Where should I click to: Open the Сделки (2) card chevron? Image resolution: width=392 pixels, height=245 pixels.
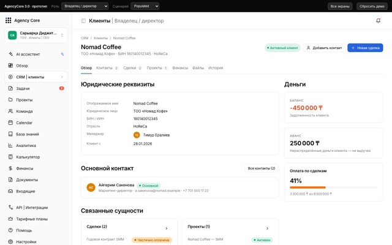167,228
